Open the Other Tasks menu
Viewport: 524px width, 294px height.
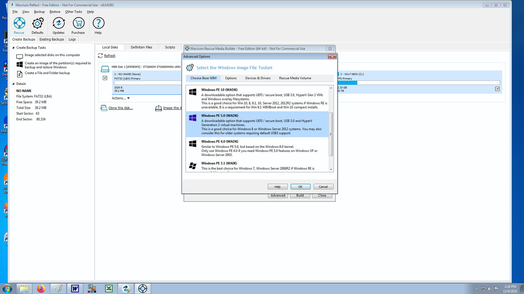[x=74, y=12]
